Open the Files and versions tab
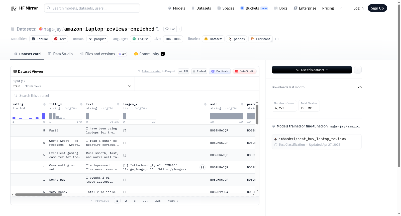 103,54
